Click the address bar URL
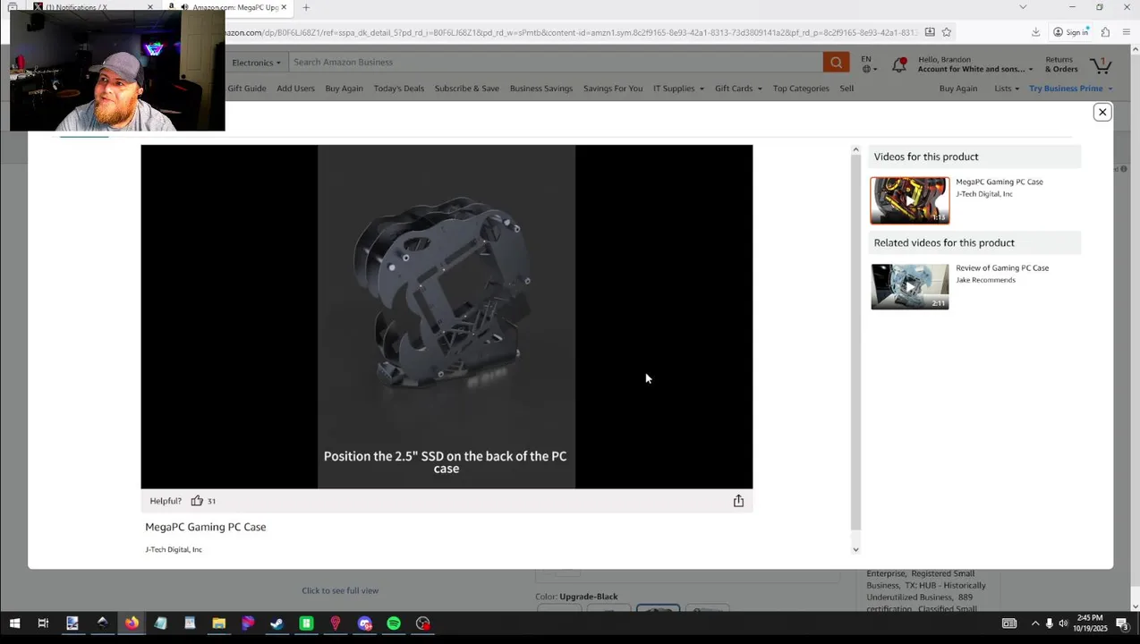1140x644 pixels. pyautogui.click(x=571, y=32)
